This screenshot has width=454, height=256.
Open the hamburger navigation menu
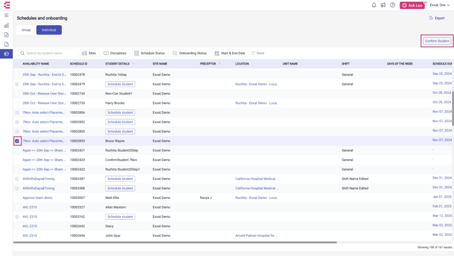[7, 15]
